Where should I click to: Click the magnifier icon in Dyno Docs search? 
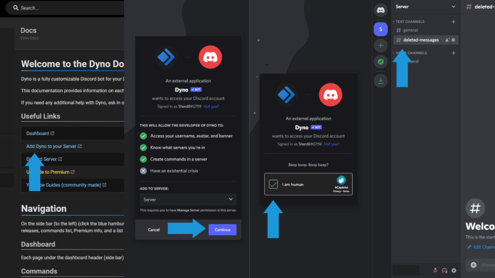coord(16,8)
